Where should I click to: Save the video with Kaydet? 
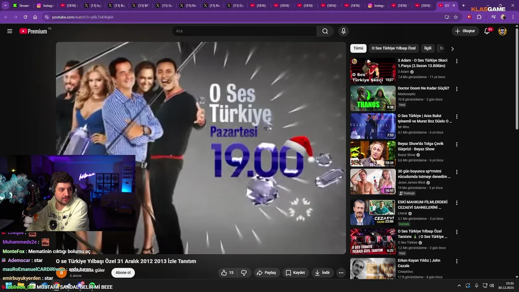point(296,273)
